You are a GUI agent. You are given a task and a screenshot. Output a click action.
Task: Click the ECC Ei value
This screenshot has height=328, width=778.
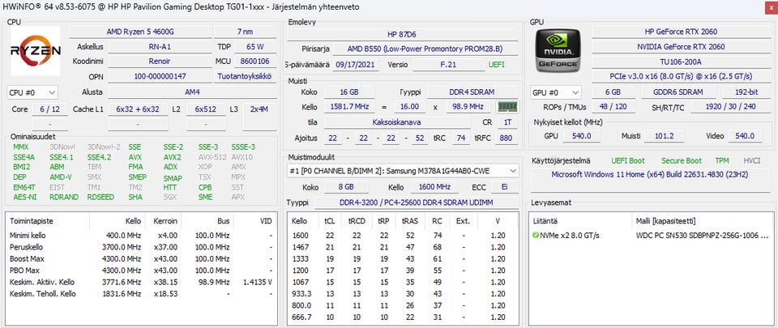point(505,187)
